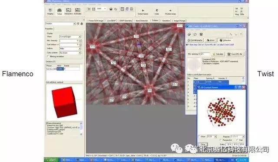Toggle the Blinking simulation checkbox
This screenshot has width=278, height=162.
47,56
